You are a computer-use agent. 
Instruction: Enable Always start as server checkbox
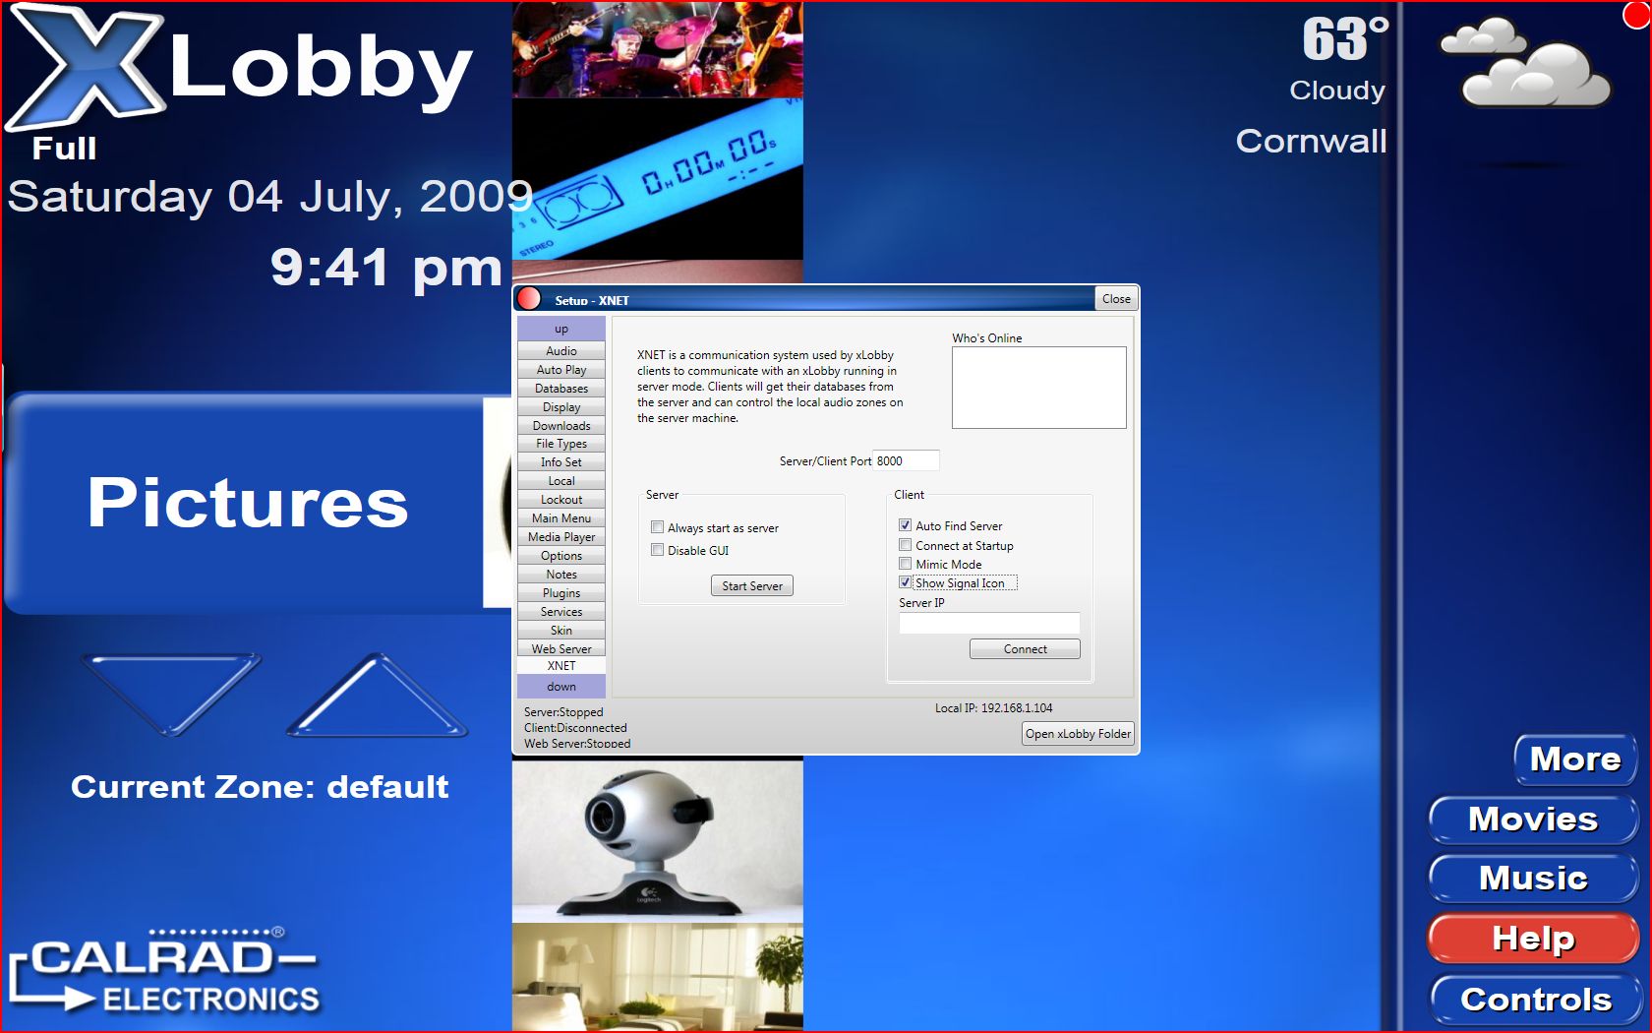point(657,527)
